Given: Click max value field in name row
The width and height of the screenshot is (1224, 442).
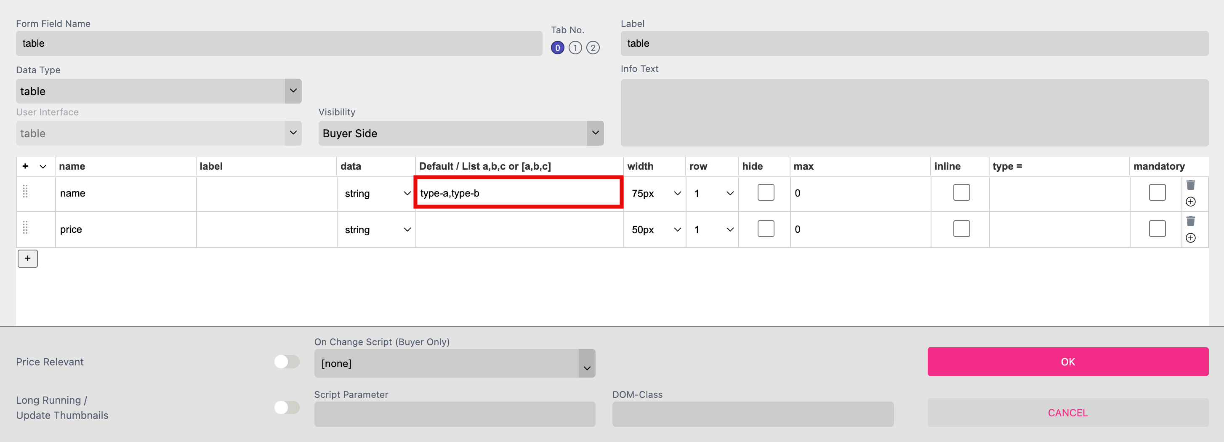Looking at the screenshot, I should click(x=860, y=193).
